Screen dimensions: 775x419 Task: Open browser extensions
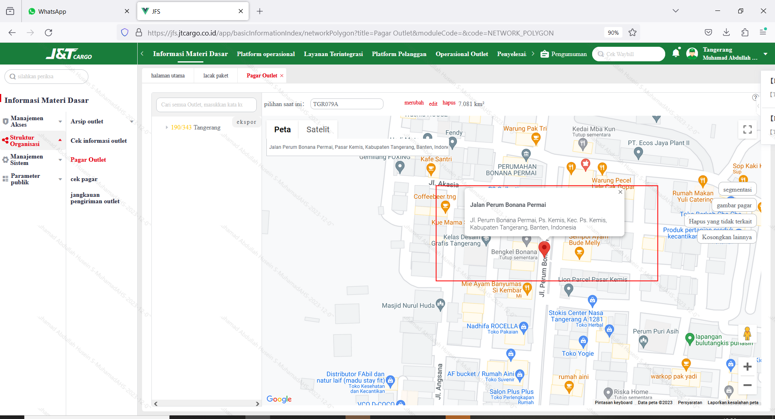click(x=745, y=33)
